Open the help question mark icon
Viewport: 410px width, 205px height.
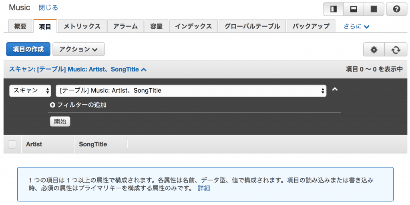click(396, 9)
